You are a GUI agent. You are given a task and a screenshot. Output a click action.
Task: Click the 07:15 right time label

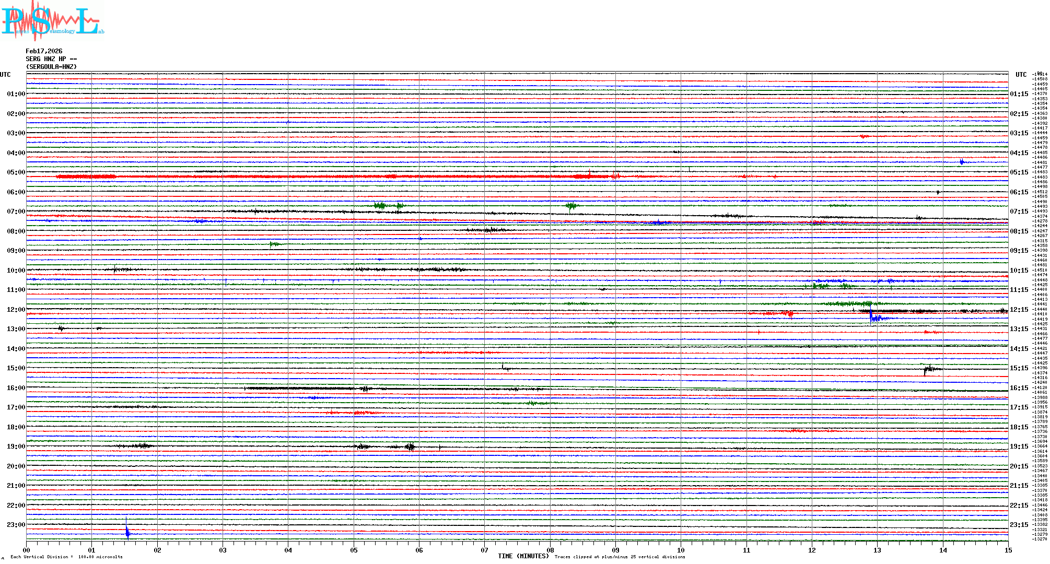click(x=1019, y=211)
